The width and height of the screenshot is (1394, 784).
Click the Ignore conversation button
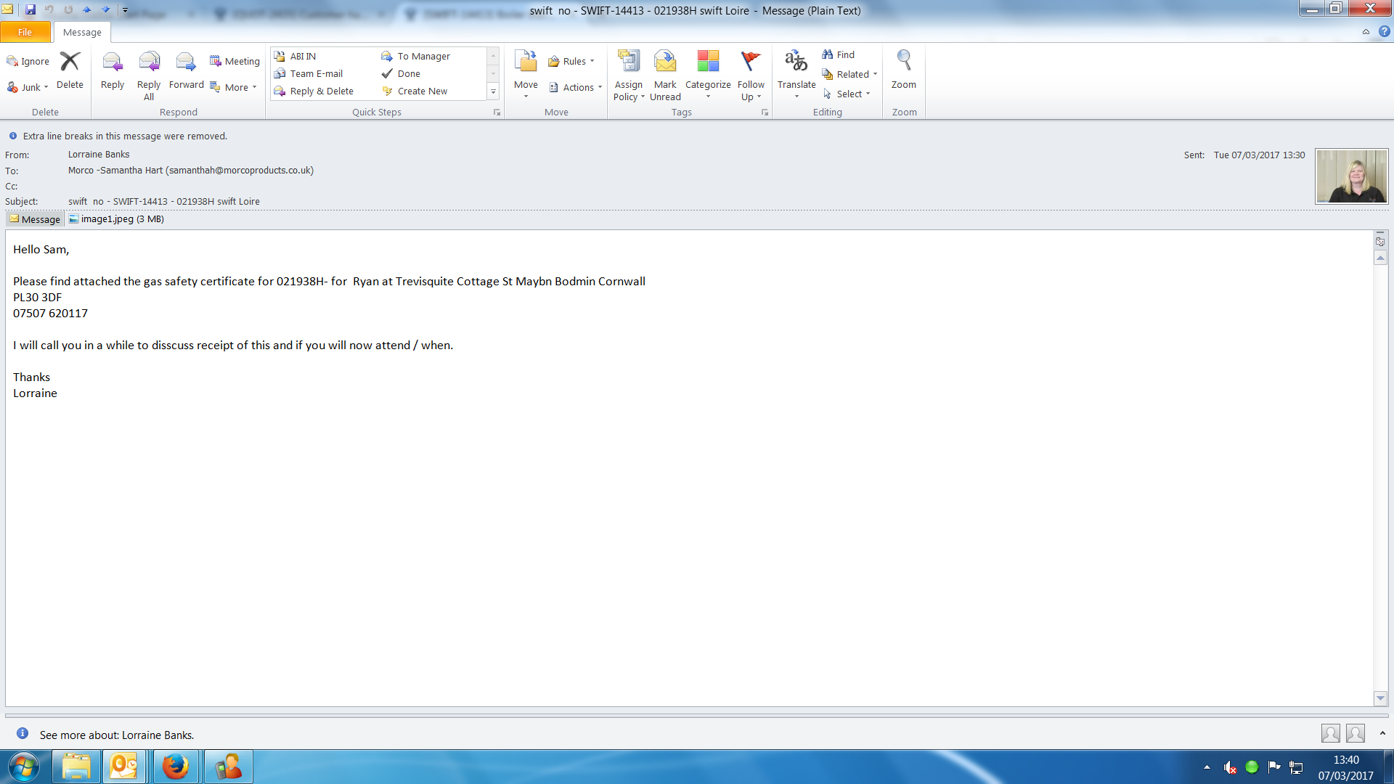pos(28,62)
